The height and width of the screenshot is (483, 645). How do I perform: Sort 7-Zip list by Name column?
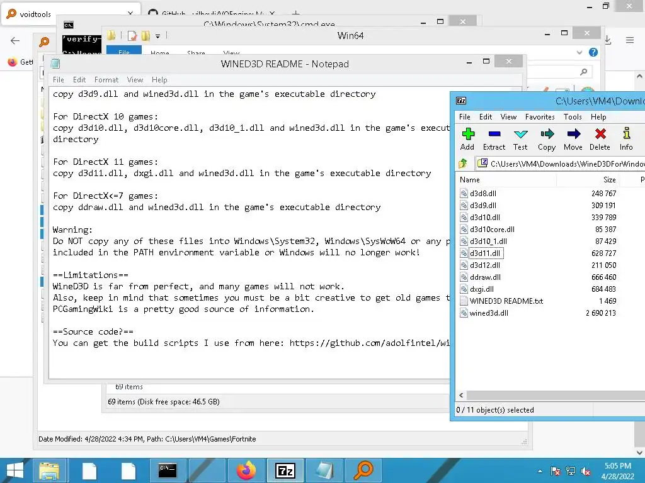click(x=506, y=179)
